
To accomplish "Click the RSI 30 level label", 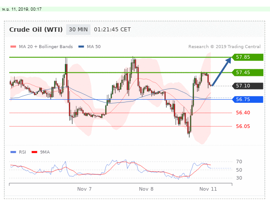I will (239, 178).
